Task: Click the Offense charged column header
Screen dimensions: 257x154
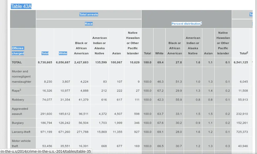Action: pos(18,51)
